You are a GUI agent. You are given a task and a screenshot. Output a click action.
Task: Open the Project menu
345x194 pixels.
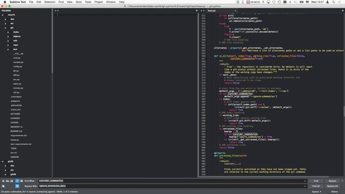click(x=99, y=2)
